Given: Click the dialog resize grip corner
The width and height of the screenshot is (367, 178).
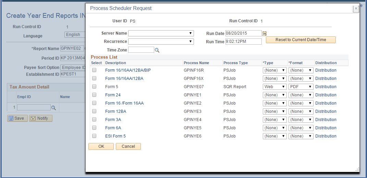Looking at the screenshot, I should pos(357,169).
